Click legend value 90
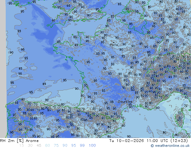 pyautogui.click(x=65, y=146)
